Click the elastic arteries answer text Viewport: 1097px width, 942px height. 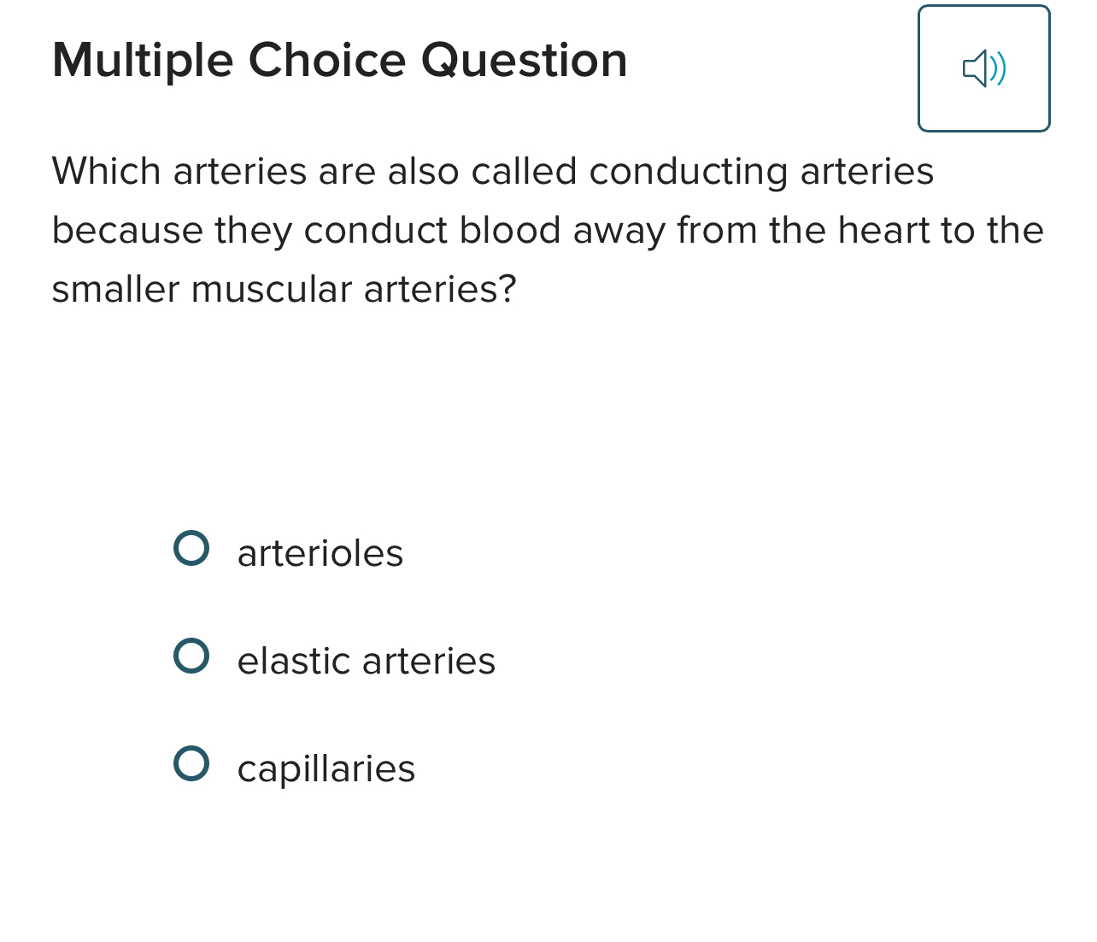(366, 662)
